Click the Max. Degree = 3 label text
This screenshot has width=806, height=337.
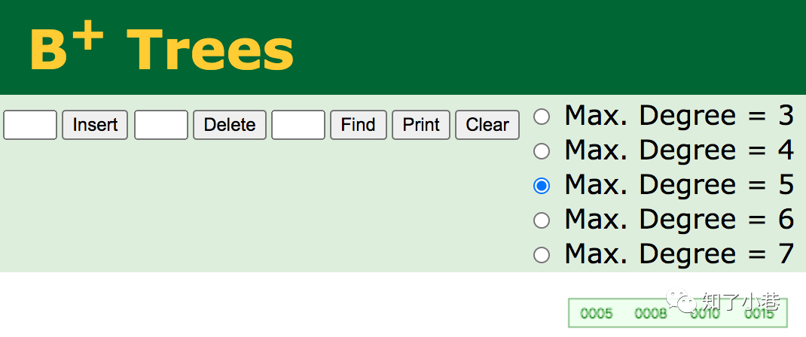tap(679, 116)
